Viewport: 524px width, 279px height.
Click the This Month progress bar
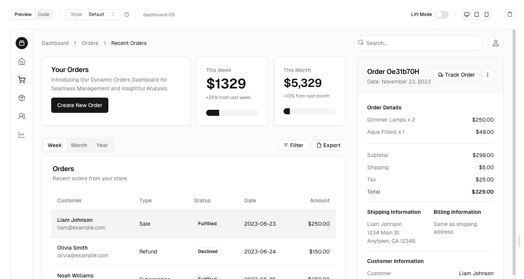tap(310, 111)
